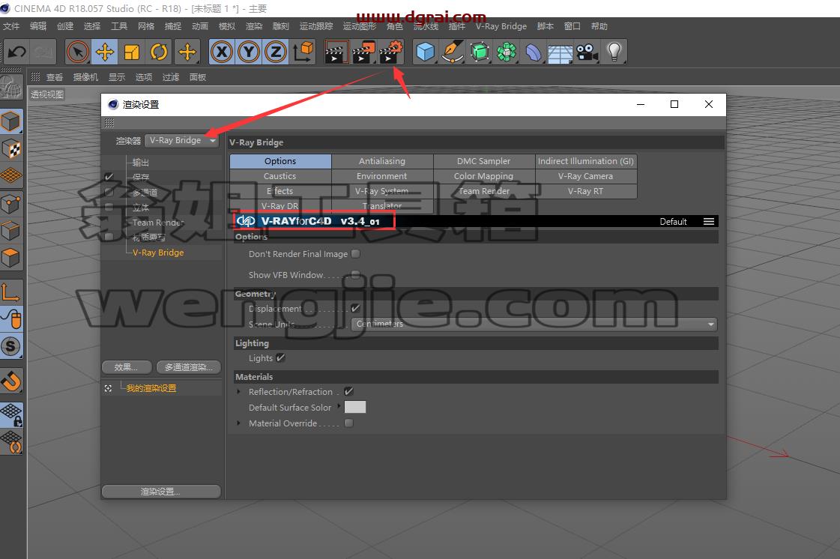Screen dimensions: 840x559
Task: Expand the Default Surface Solor arrow
Action: pyautogui.click(x=339, y=406)
